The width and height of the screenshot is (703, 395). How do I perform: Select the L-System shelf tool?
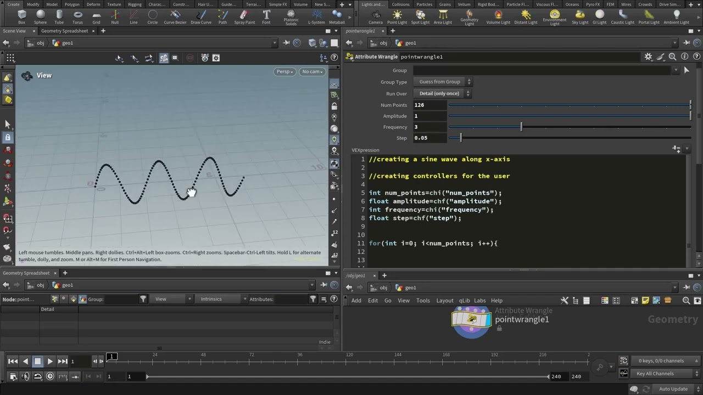[x=316, y=17]
